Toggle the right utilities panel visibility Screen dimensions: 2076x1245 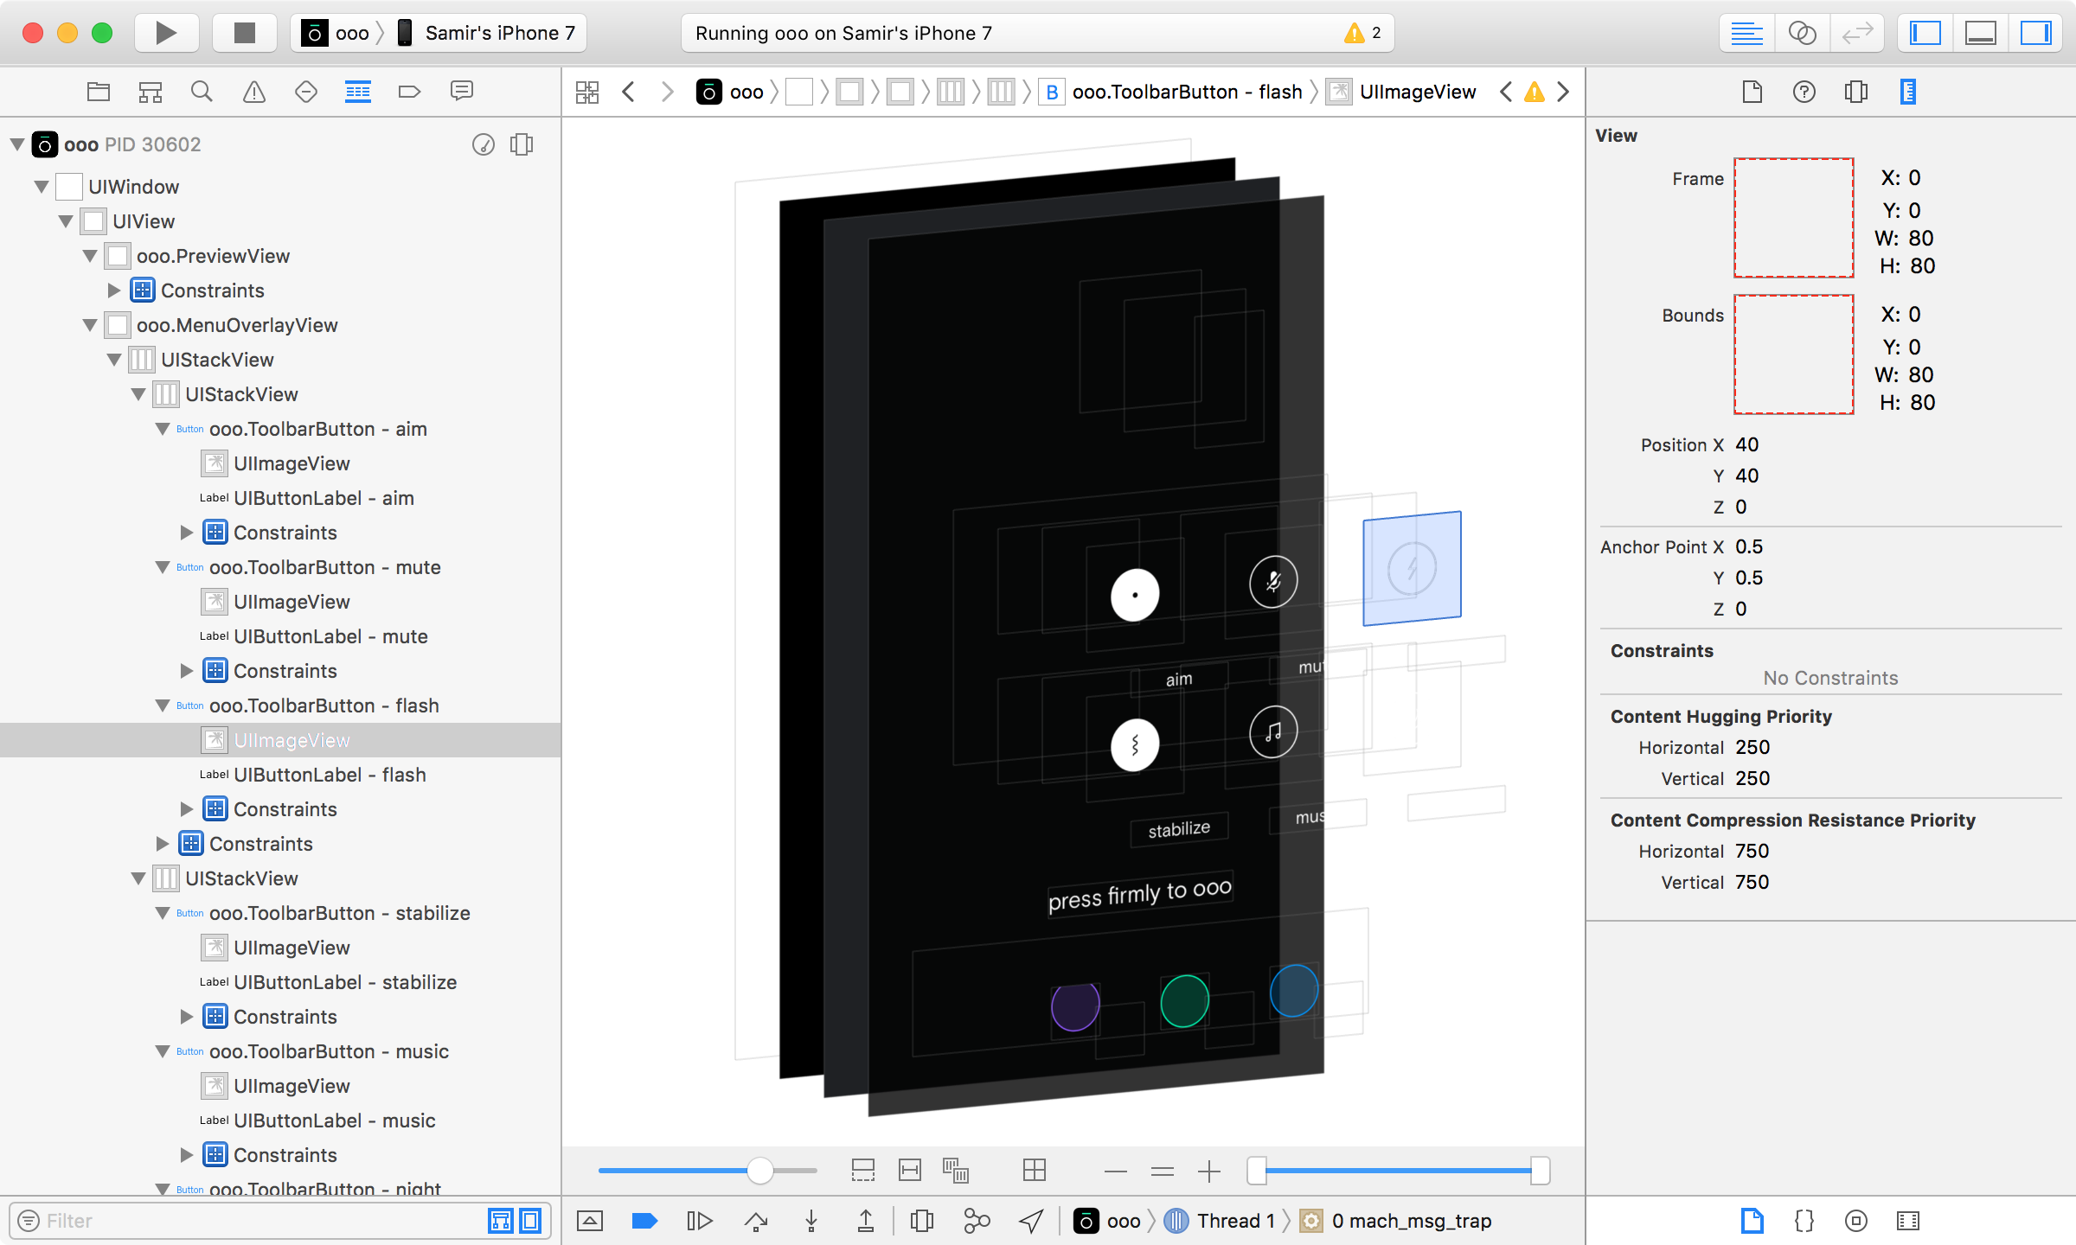pyautogui.click(x=2034, y=33)
